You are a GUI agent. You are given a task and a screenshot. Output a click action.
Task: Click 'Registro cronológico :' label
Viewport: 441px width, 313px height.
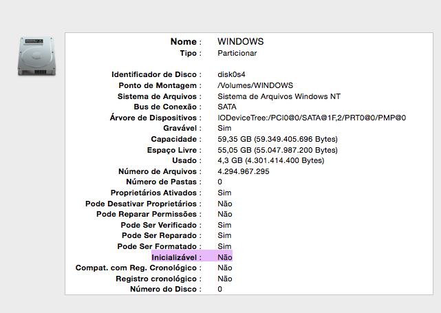159,279
